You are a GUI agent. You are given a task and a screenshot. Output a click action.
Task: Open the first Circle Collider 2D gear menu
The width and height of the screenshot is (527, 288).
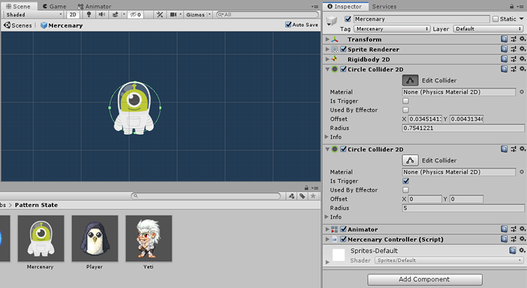tap(522, 69)
